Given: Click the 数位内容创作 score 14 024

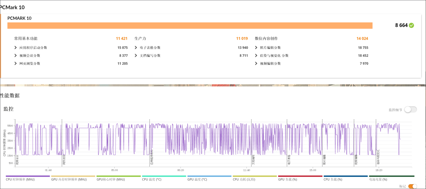Looking at the screenshot, I should (362, 39).
